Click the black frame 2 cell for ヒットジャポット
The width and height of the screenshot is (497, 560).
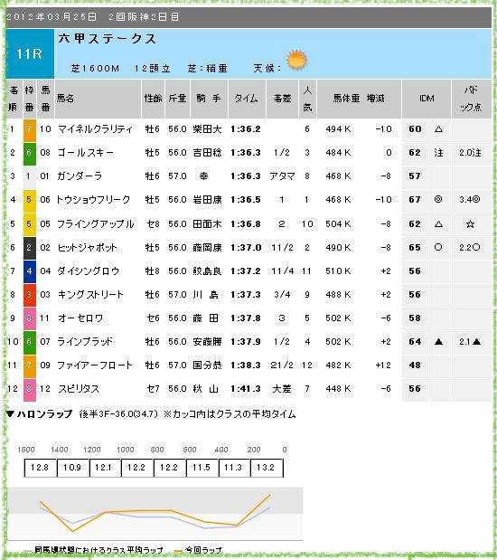point(30,248)
